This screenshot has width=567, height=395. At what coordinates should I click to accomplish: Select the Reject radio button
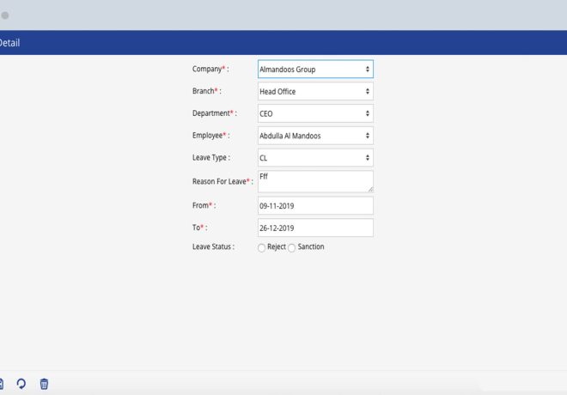click(x=262, y=247)
